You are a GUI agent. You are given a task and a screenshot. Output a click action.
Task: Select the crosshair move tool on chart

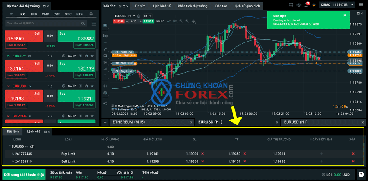pyautogui.click(x=194, y=21)
